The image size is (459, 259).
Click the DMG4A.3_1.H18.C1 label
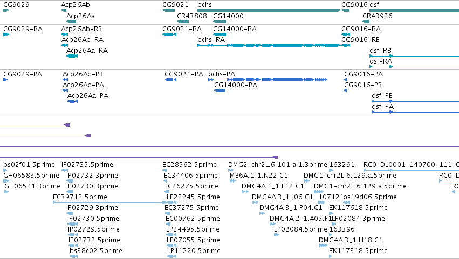tap(351, 240)
